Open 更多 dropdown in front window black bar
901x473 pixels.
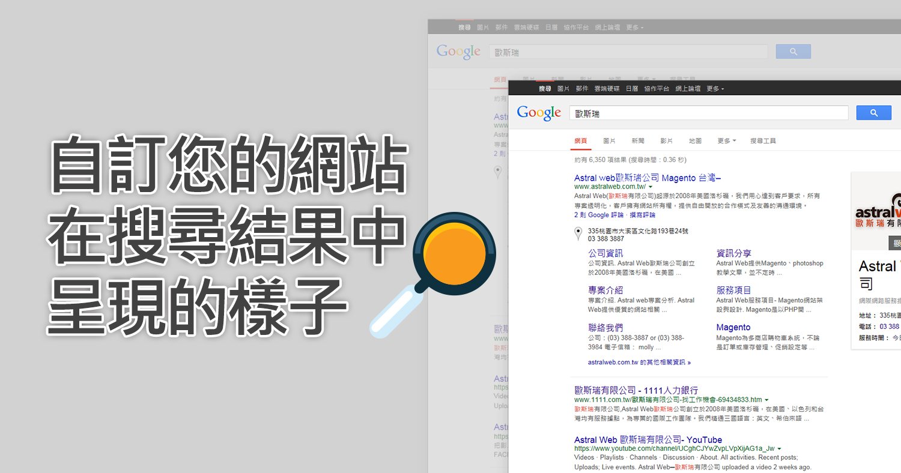point(715,89)
